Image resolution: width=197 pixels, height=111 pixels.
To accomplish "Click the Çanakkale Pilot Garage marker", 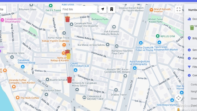I will coord(71,24).
